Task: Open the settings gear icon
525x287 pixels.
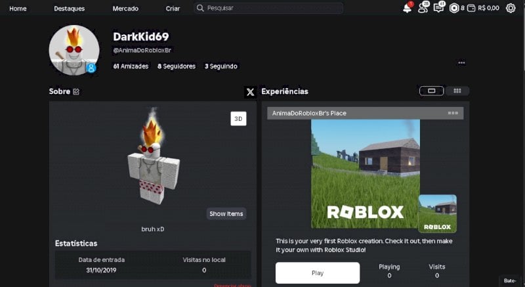Action: (511, 8)
